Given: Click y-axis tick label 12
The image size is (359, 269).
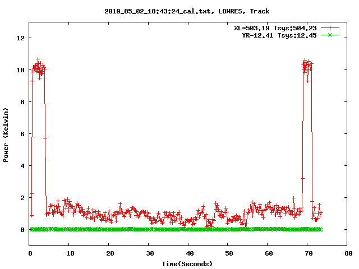Looking at the screenshot, I should tap(20, 38).
